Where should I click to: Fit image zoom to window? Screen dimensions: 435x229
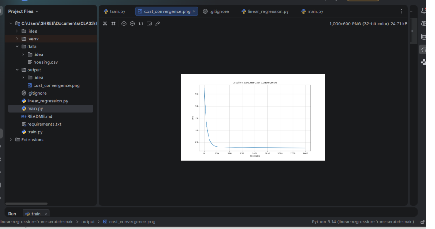point(149,24)
